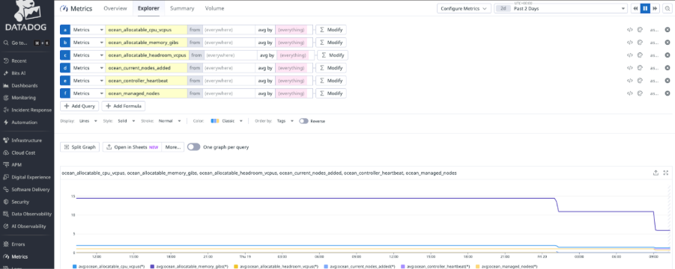Screen dimensions: 675x269
Task: Click the Split Graph button
Action: point(80,146)
